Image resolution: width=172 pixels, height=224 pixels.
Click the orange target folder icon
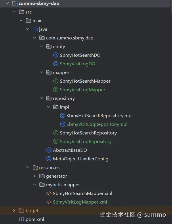coord(21,210)
